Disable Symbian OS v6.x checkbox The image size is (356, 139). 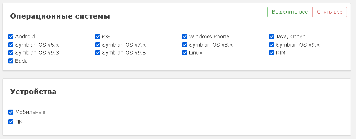point(11,44)
